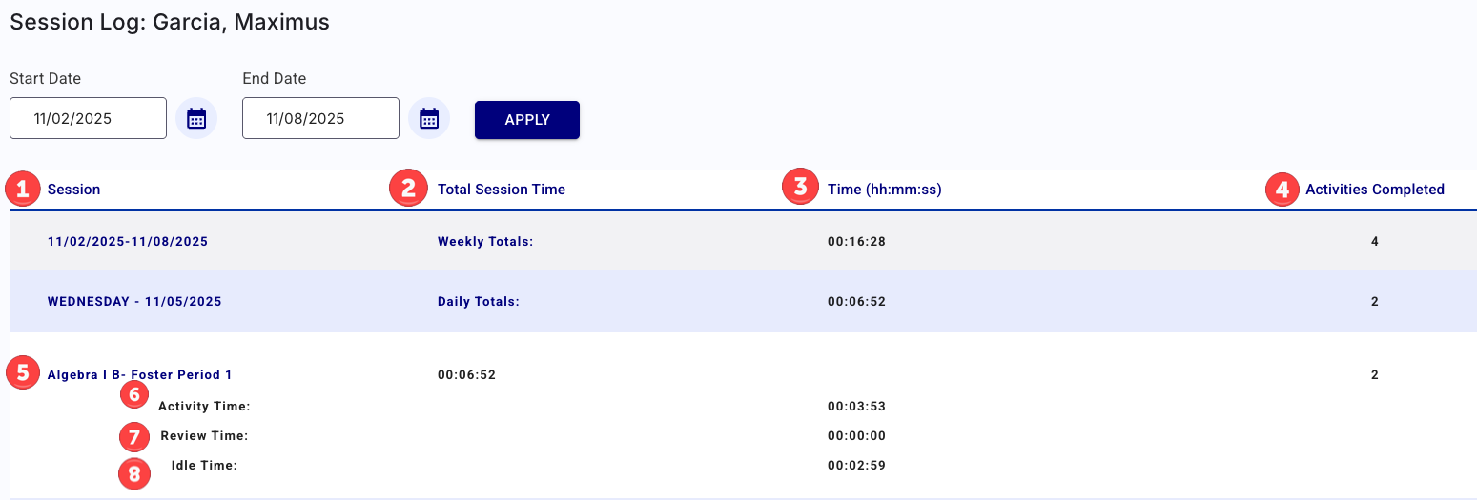Viewport: 1477px width, 500px height.
Task: Expand the Wednesday 11/05/2025 daily totals row
Action: coord(134,302)
